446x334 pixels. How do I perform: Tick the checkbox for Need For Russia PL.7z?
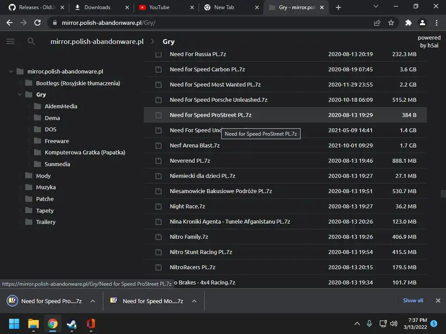[x=159, y=54]
